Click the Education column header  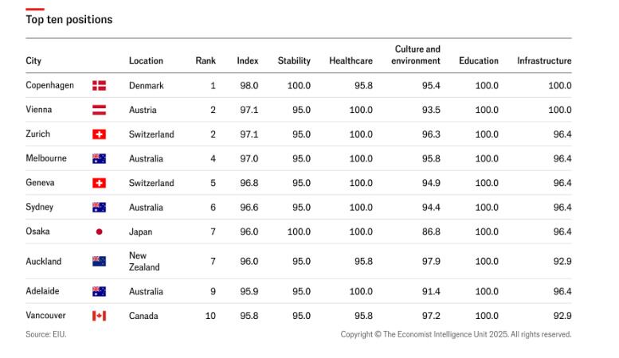coord(479,61)
